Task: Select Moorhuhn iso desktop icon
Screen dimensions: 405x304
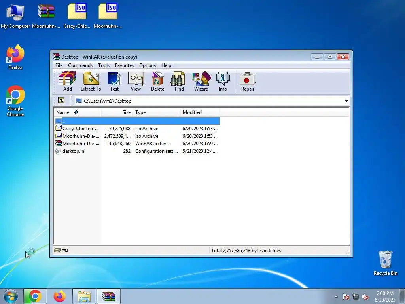Action: [x=108, y=16]
